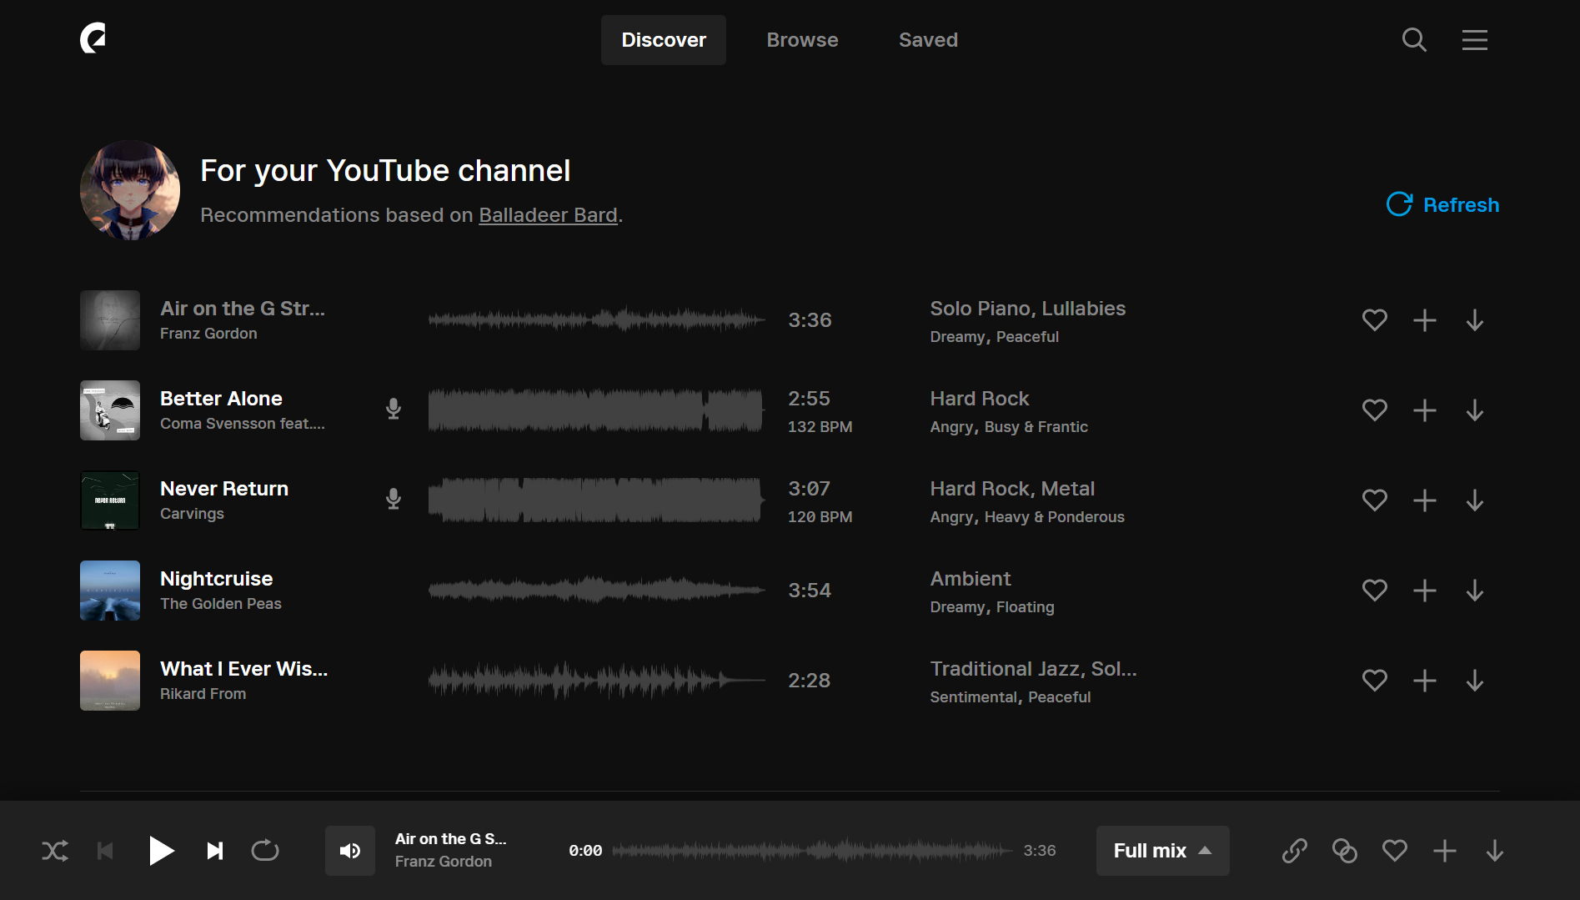This screenshot has width=1580, height=900.
Task: Seek within the Better Alone waveform
Action: [596, 410]
